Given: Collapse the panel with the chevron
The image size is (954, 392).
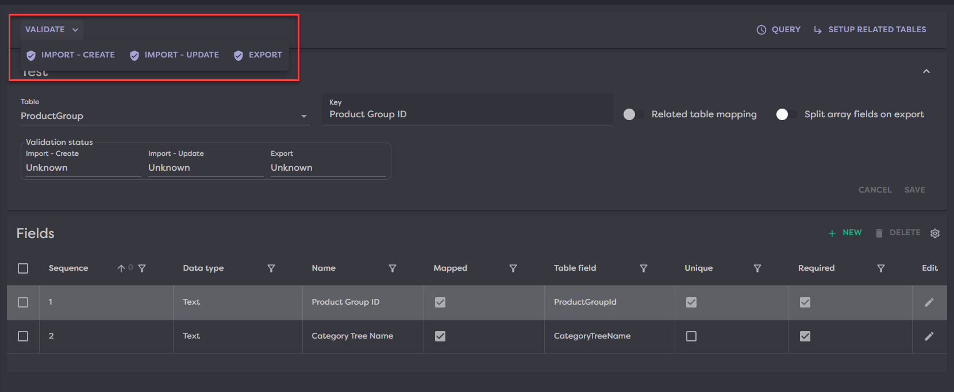Looking at the screenshot, I should pos(926,71).
